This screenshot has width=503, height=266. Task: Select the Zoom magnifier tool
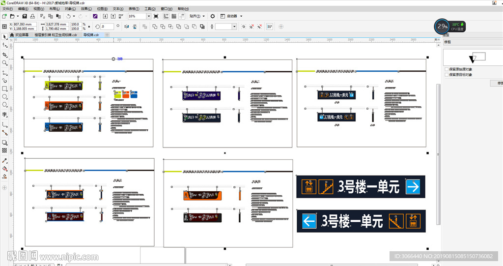pyautogui.click(x=4, y=63)
